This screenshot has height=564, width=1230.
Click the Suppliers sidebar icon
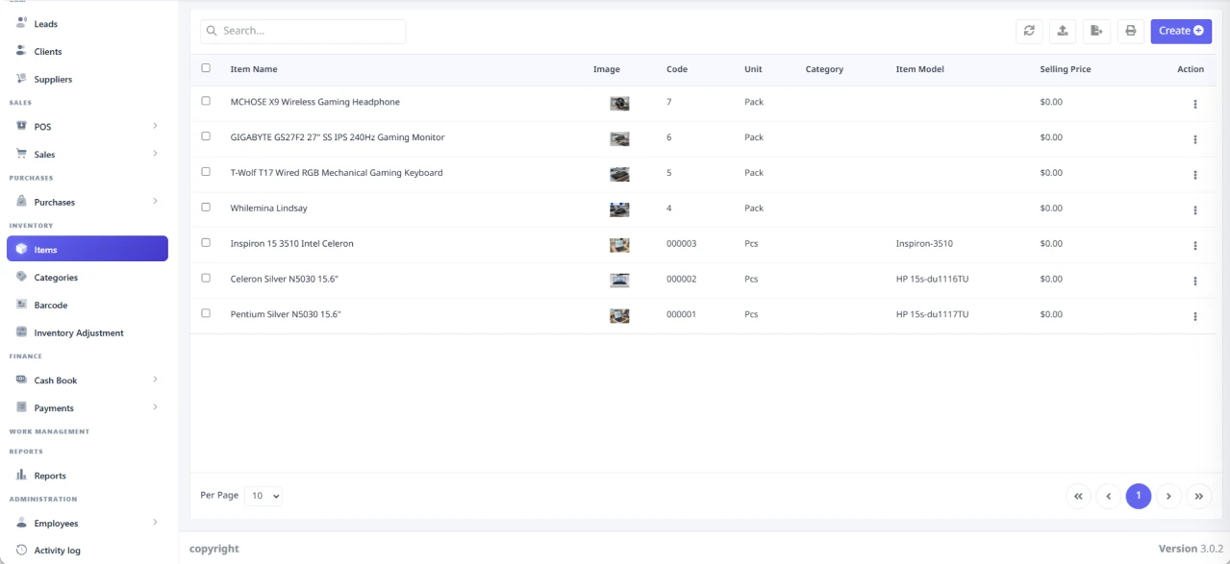(21, 78)
